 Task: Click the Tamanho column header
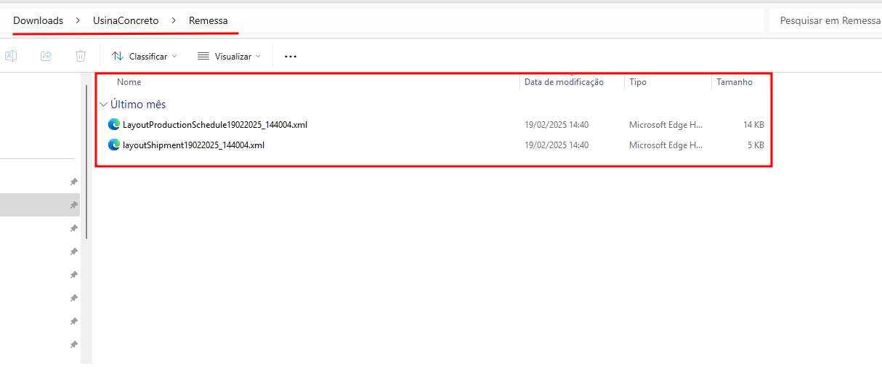click(x=735, y=82)
